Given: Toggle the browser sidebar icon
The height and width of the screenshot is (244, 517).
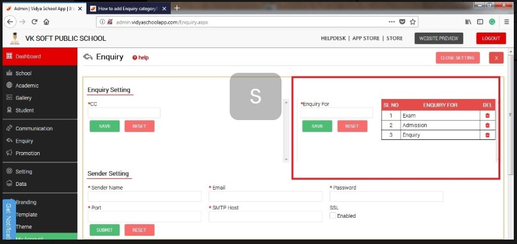Looking at the screenshot, I should [x=480, y=22].
